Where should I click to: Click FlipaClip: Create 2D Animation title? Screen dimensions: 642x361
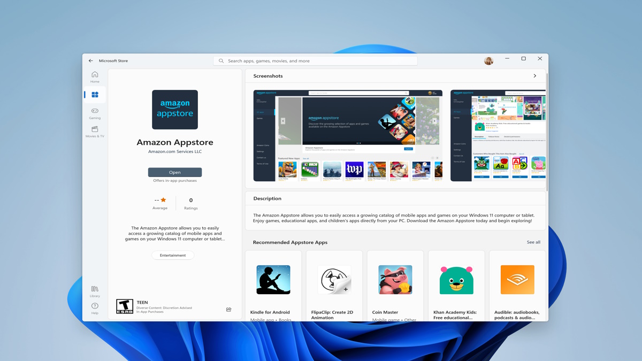click(332, 315)
